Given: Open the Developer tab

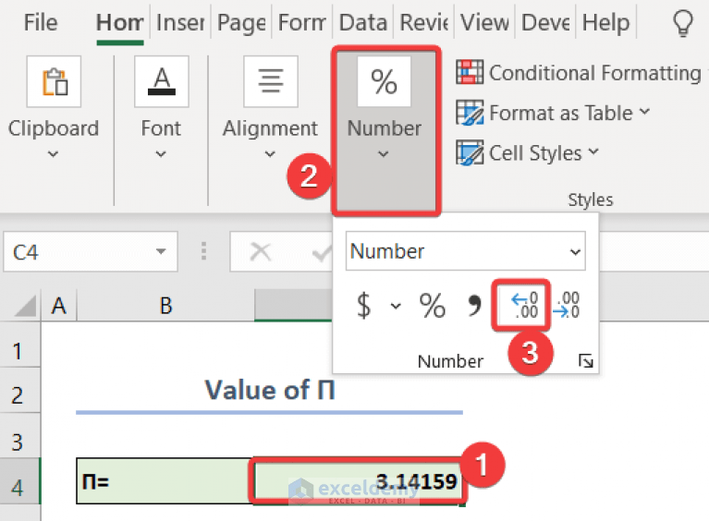Looking at the screenshot, I should [545, 22].
